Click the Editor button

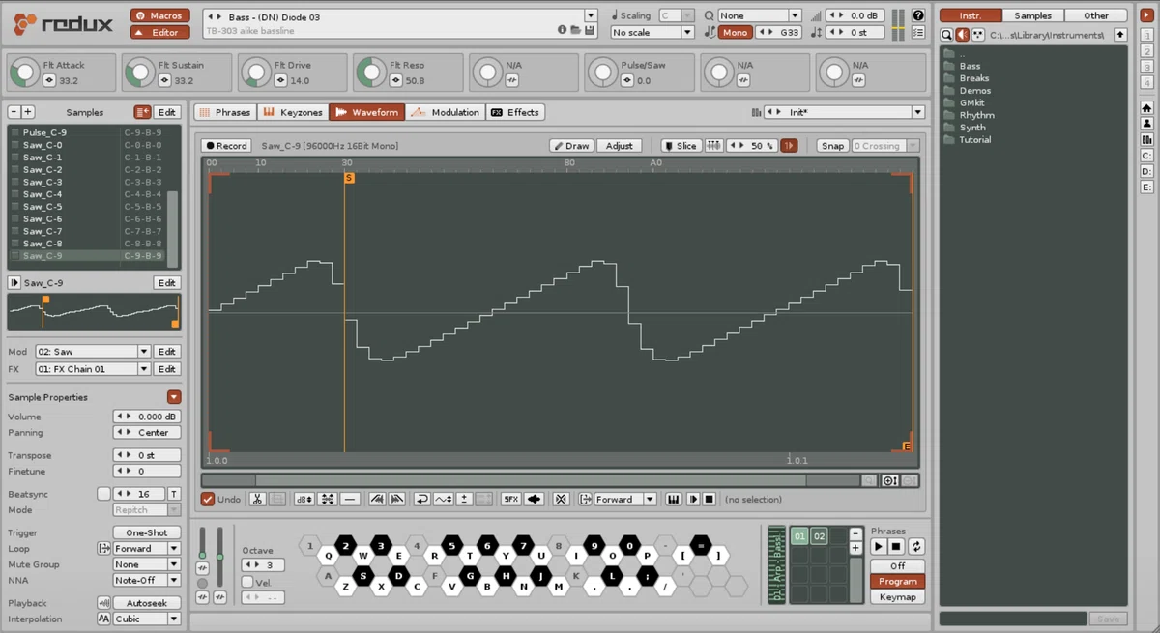point(161,33)
